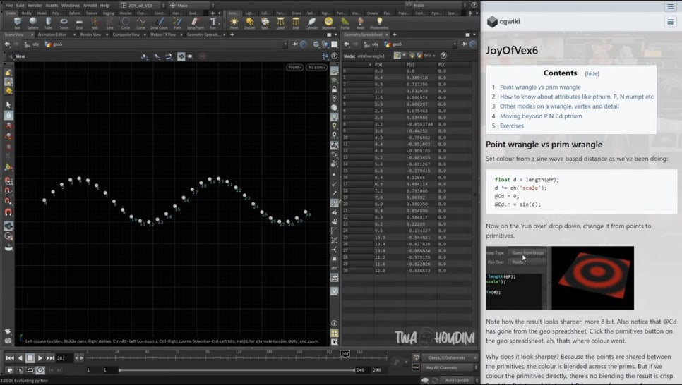Viewport: 682px width, 385px height.
Task: Toggle display point numbers in viewport
Action: coord(334,203)
